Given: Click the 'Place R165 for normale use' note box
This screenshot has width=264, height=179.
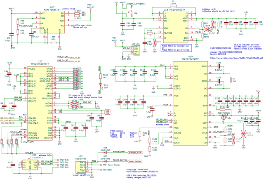Looking at the screenshot, I should [176, 48].
